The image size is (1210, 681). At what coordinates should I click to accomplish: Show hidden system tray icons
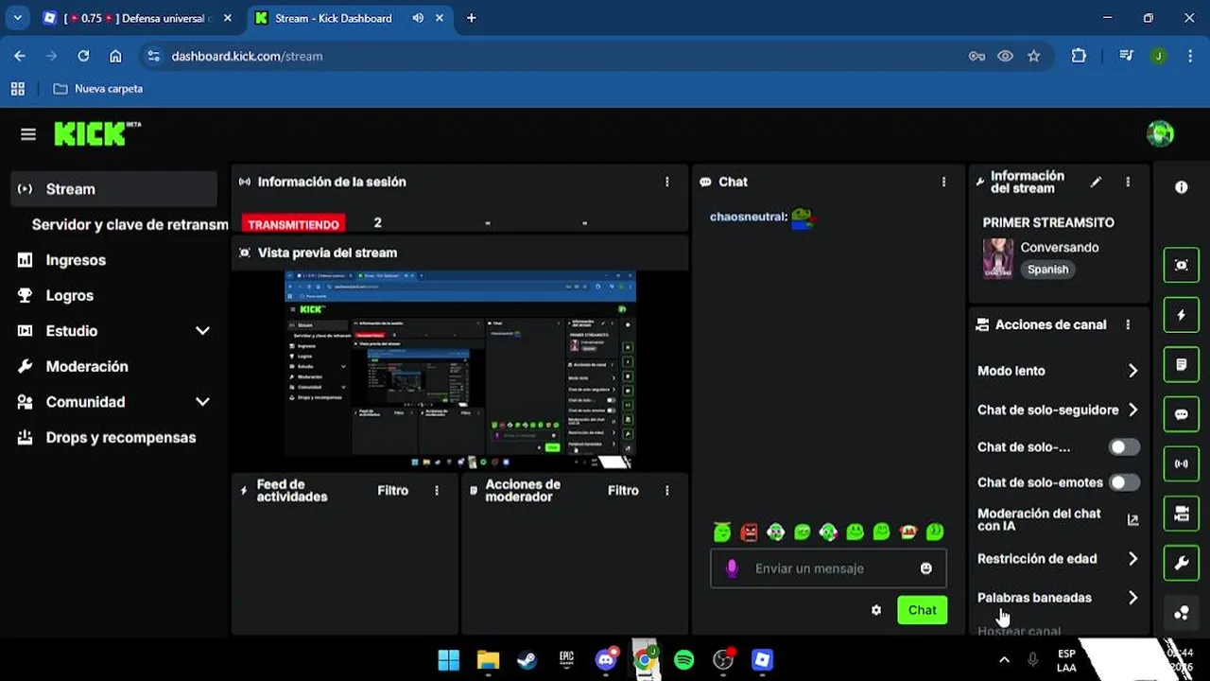pos(1004,660)
